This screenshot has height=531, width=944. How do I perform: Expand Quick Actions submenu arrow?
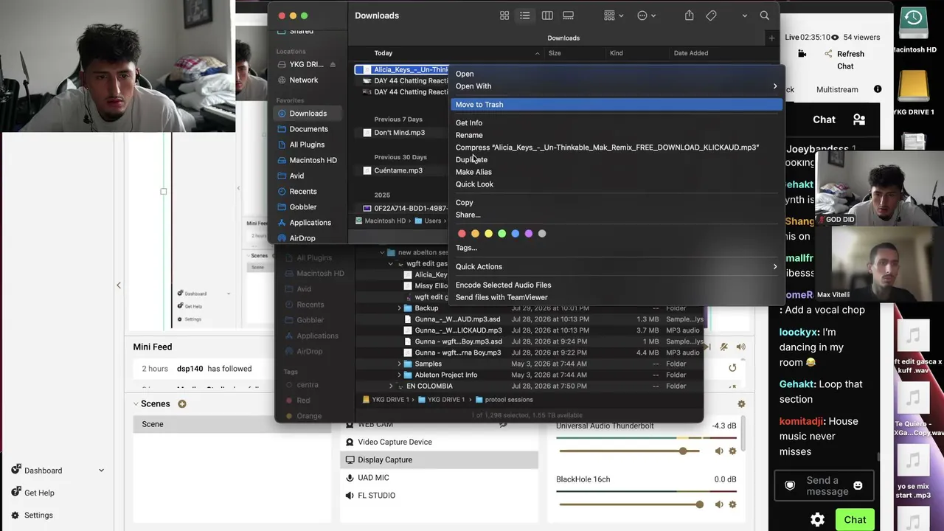[x=775, y=266]
